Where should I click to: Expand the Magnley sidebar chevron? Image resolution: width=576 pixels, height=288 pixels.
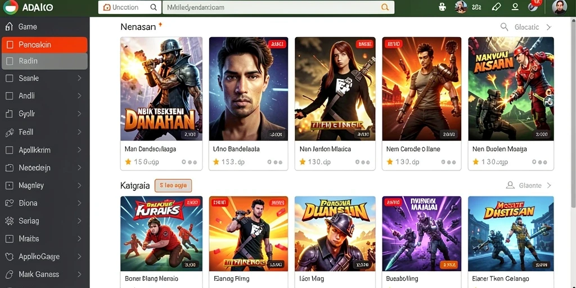[x=79, y=186]
